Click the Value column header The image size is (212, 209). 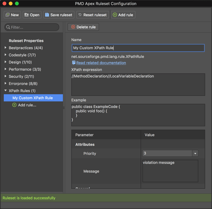(173, 135)
